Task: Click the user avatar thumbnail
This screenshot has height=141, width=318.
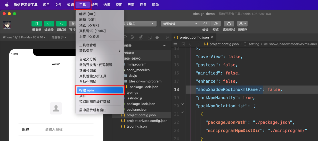Action: 7,25
